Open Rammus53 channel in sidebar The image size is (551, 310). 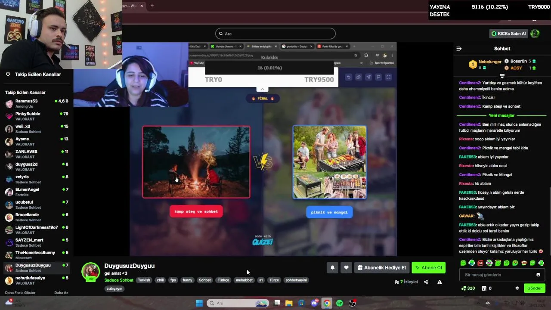(37, 104)
